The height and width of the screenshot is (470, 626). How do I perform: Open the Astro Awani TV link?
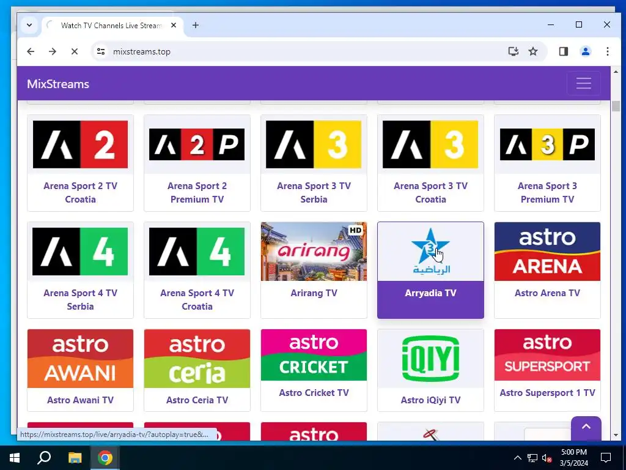pyautogui.click(x=80, y=400)
